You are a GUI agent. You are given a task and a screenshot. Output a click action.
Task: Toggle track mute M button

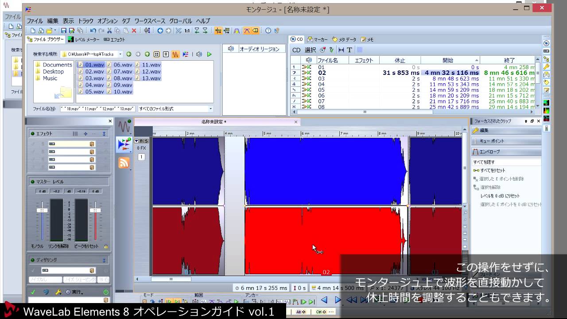point(141,141)
